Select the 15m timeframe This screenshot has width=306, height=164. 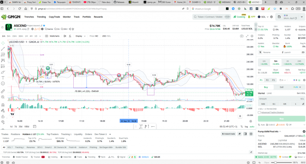pos(14,36)
